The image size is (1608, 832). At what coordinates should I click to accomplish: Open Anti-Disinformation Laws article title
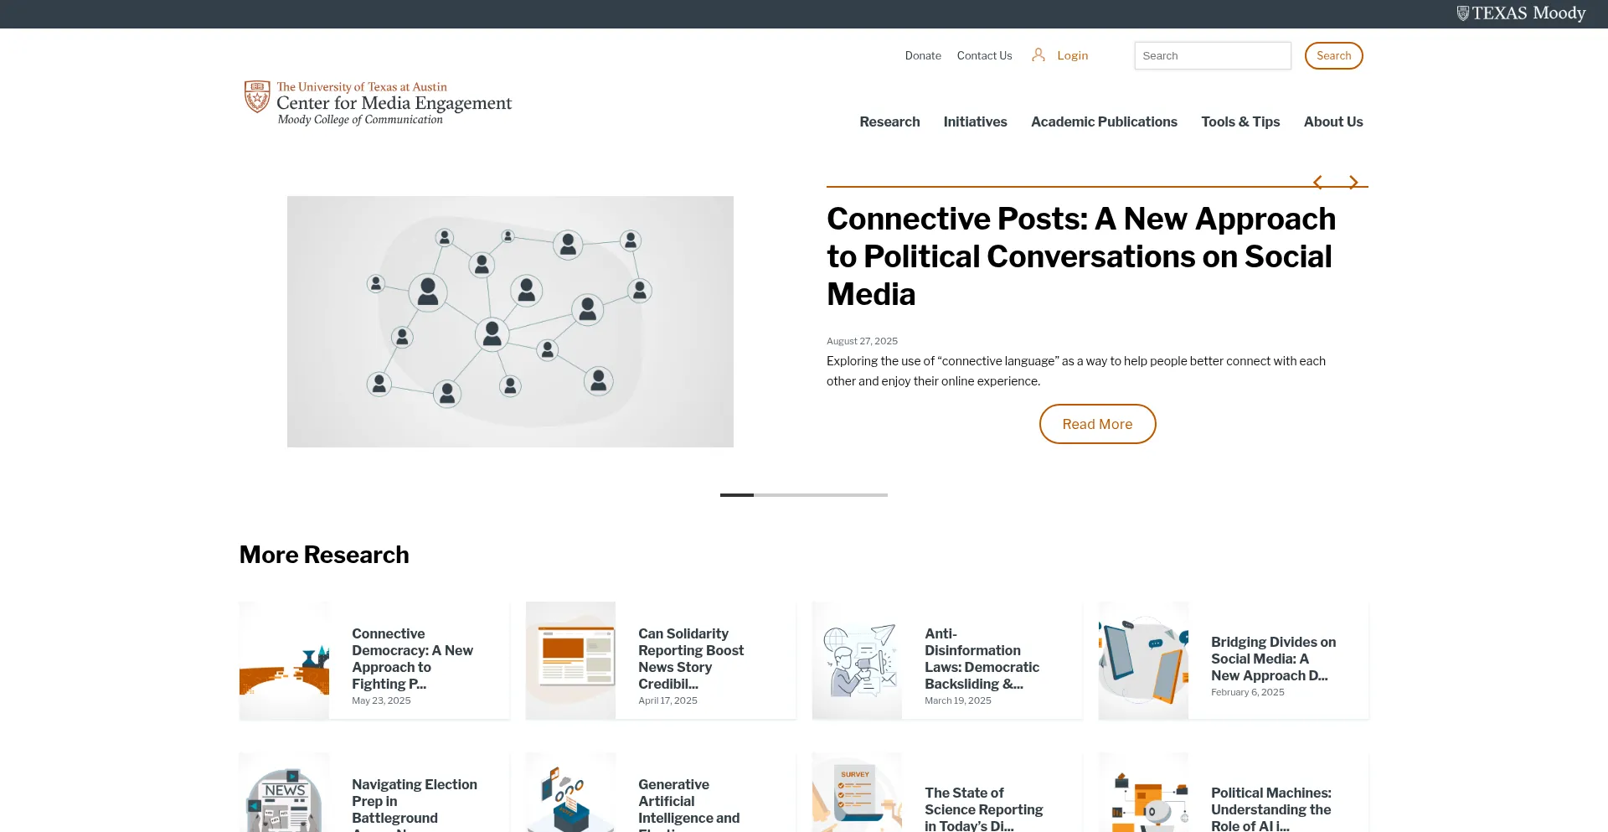click(x=982, y=659)
